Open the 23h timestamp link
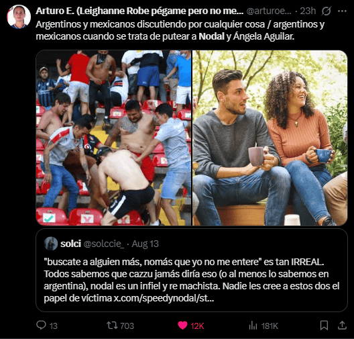This screenshot has height=339, width=354. (x=308, y=11)
